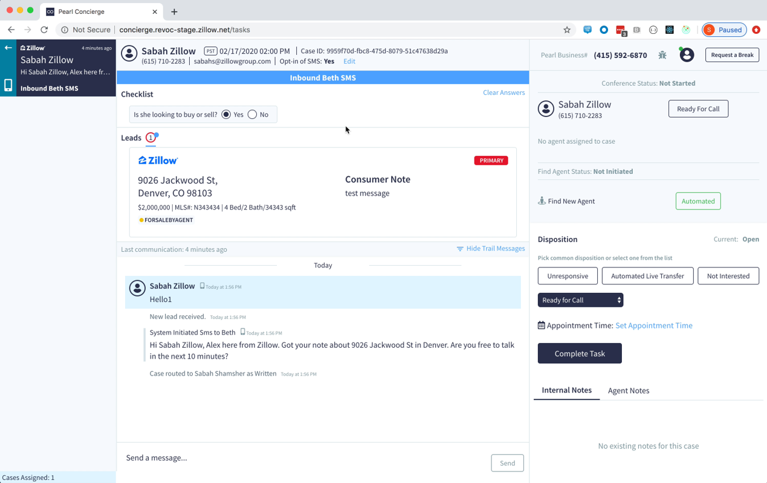Toggle the Automated find agent button

(697, 201)
